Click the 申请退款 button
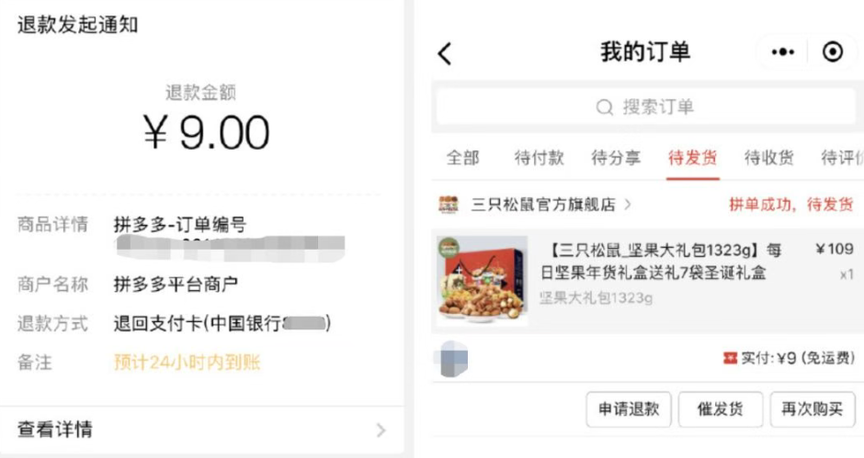This screenshot has height=458, width=864. tap(629, 409)
